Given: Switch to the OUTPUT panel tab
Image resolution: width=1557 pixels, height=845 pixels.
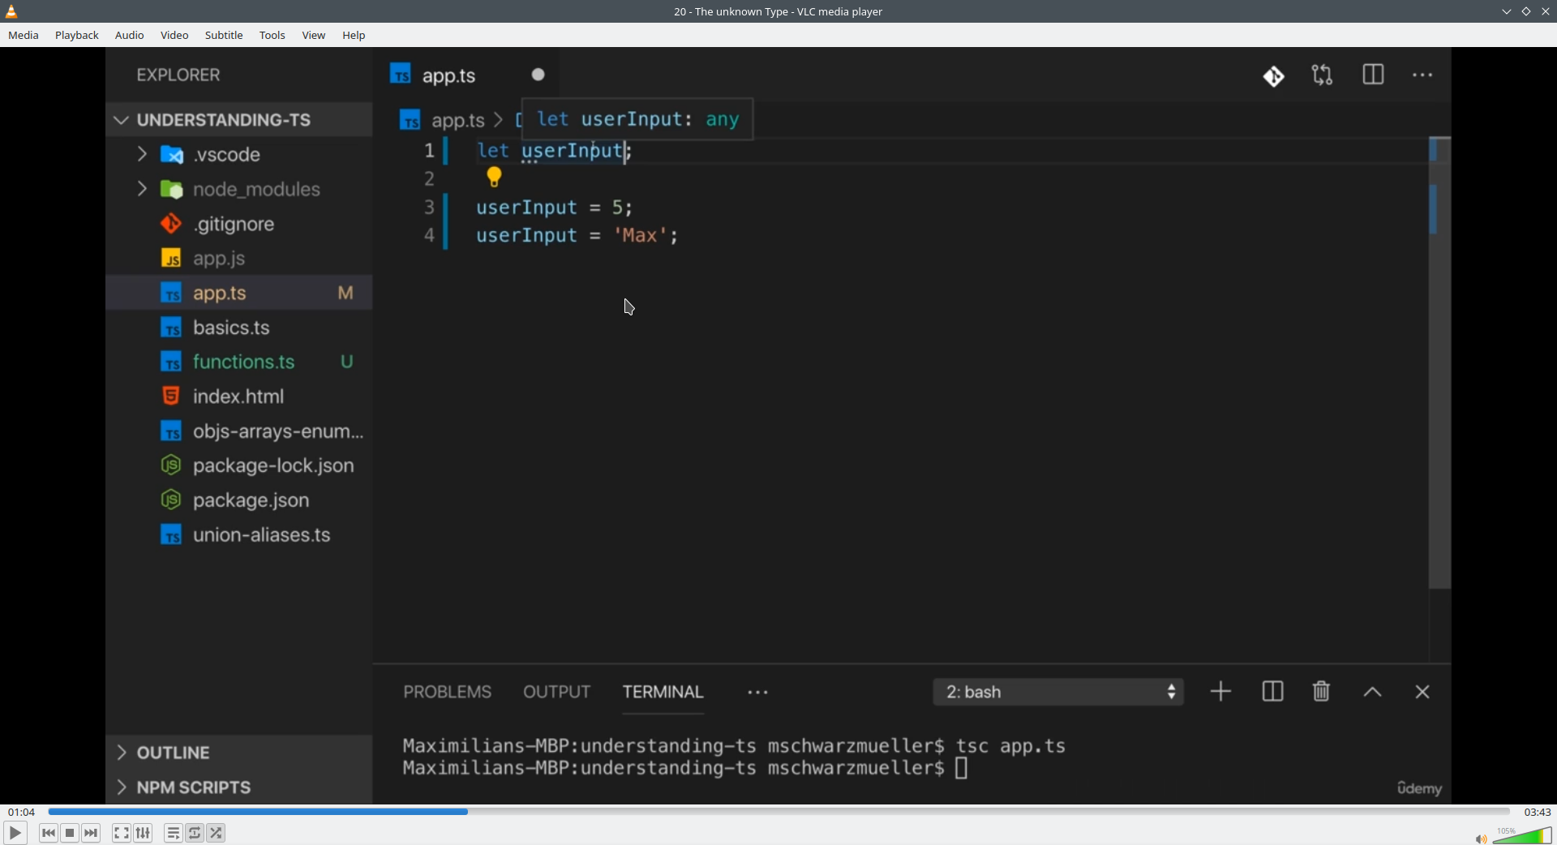Looking at the screenshot, I should pos(557,692).
